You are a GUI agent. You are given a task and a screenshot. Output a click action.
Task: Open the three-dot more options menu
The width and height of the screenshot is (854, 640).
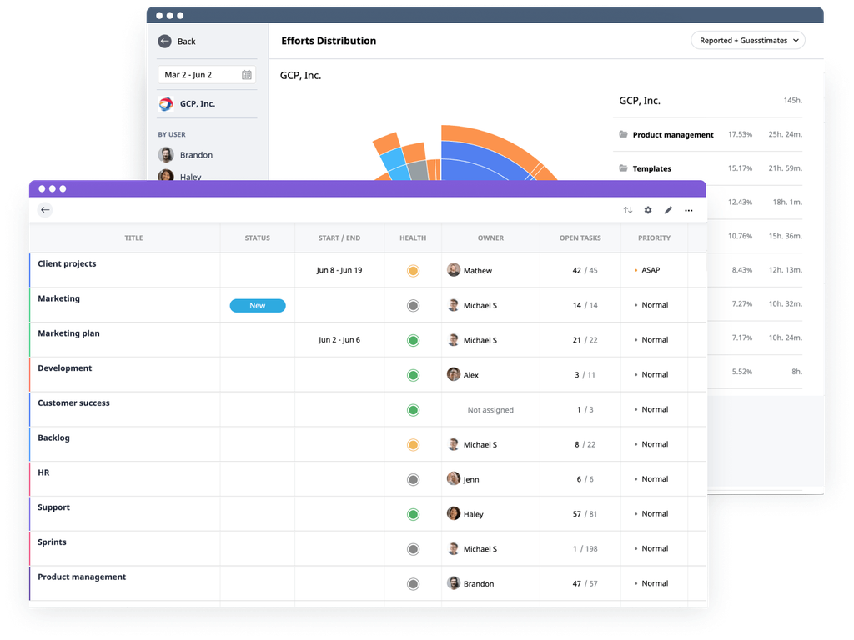pyautogui.click(x=689, y=210)
